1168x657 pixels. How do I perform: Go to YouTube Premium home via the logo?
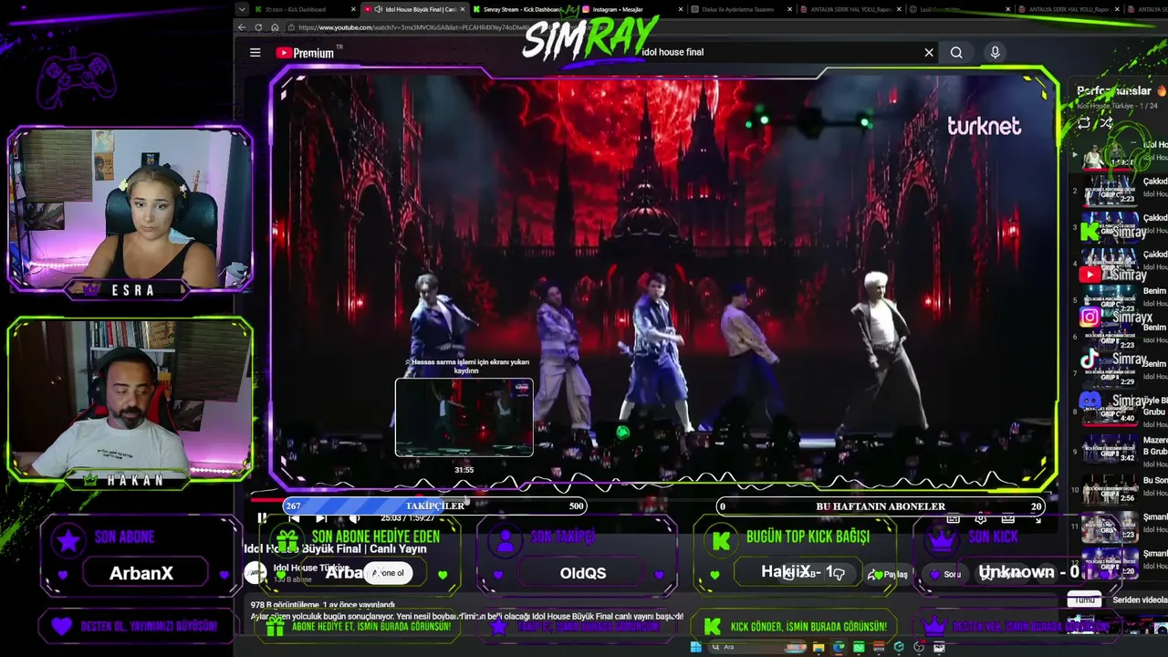point(305,53)
